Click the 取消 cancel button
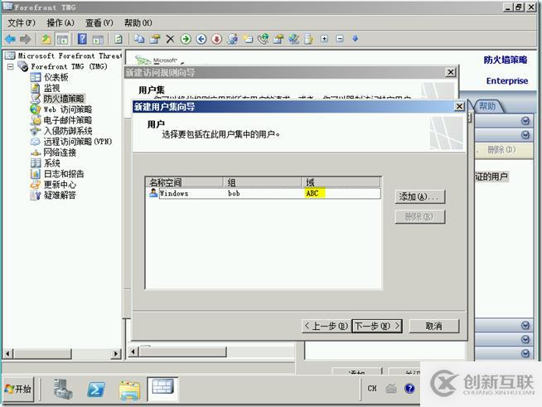 click(434, 326)
